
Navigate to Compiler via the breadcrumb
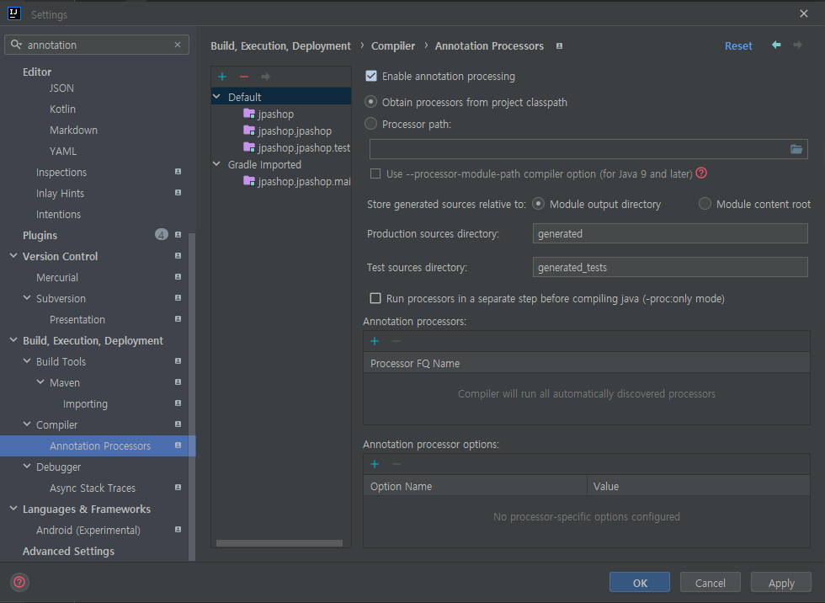point(392,45)
